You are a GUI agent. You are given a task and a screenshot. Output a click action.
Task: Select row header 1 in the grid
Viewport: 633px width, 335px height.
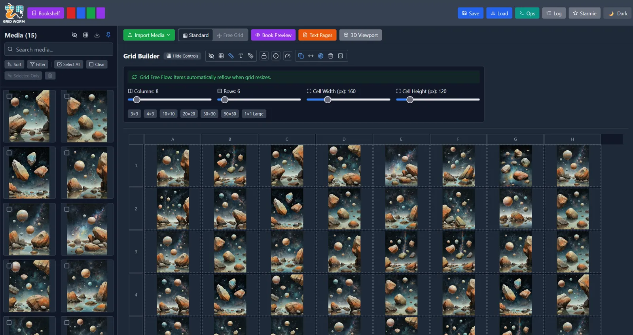(x=136, y=166)
